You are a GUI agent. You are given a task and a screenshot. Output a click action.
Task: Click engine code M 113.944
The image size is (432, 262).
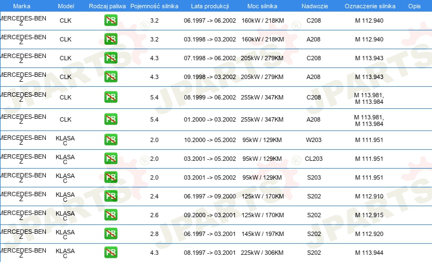click(369, 253)
